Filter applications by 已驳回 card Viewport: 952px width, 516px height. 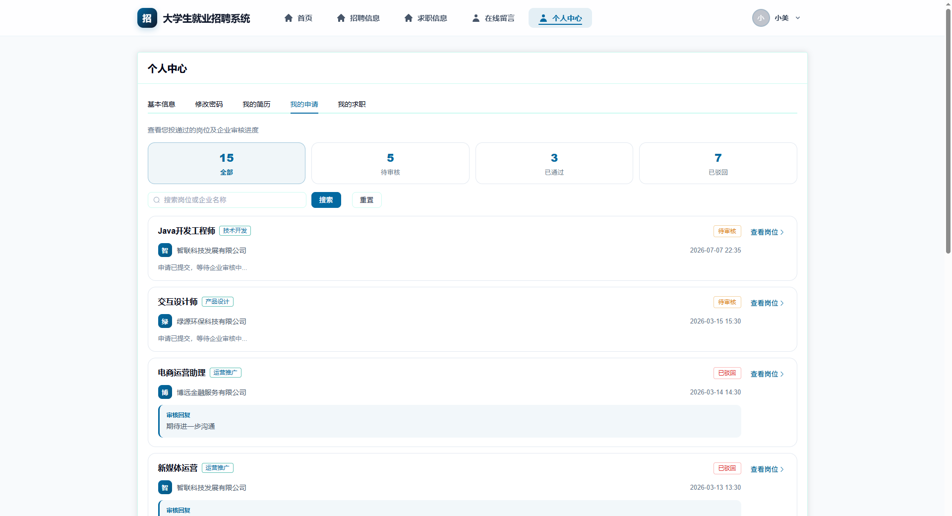click(x=718, y=163)
